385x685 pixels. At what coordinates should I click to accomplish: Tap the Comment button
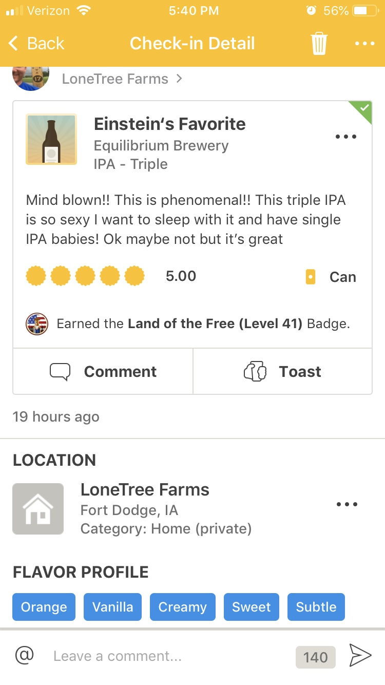(103, 371)
